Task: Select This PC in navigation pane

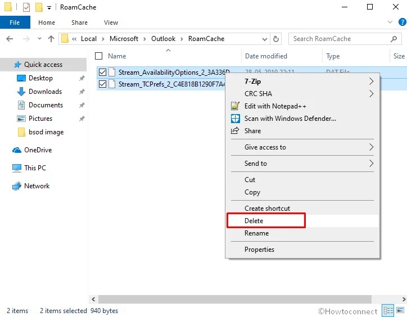Action: [x=35, y=167]
